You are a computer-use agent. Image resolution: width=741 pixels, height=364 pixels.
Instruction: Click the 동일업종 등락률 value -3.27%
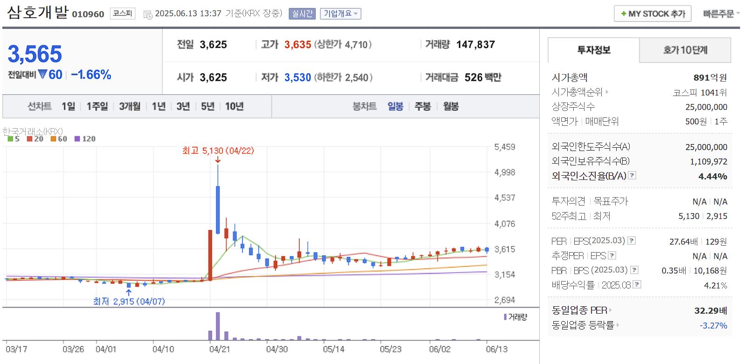(713, 325)
